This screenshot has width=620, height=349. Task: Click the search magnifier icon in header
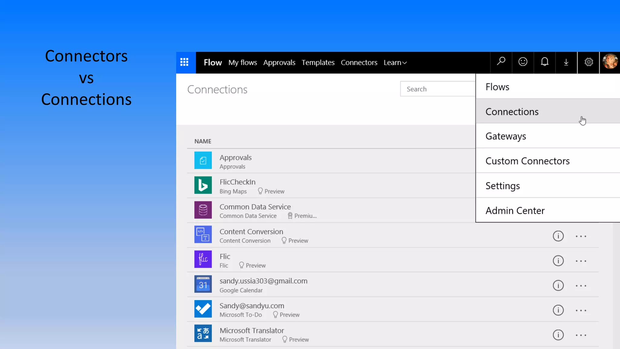click(x=501, y=62)
